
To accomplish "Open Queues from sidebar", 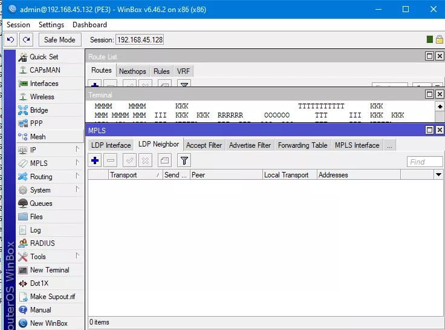I will pyautogui.click(x=50, y=203).
